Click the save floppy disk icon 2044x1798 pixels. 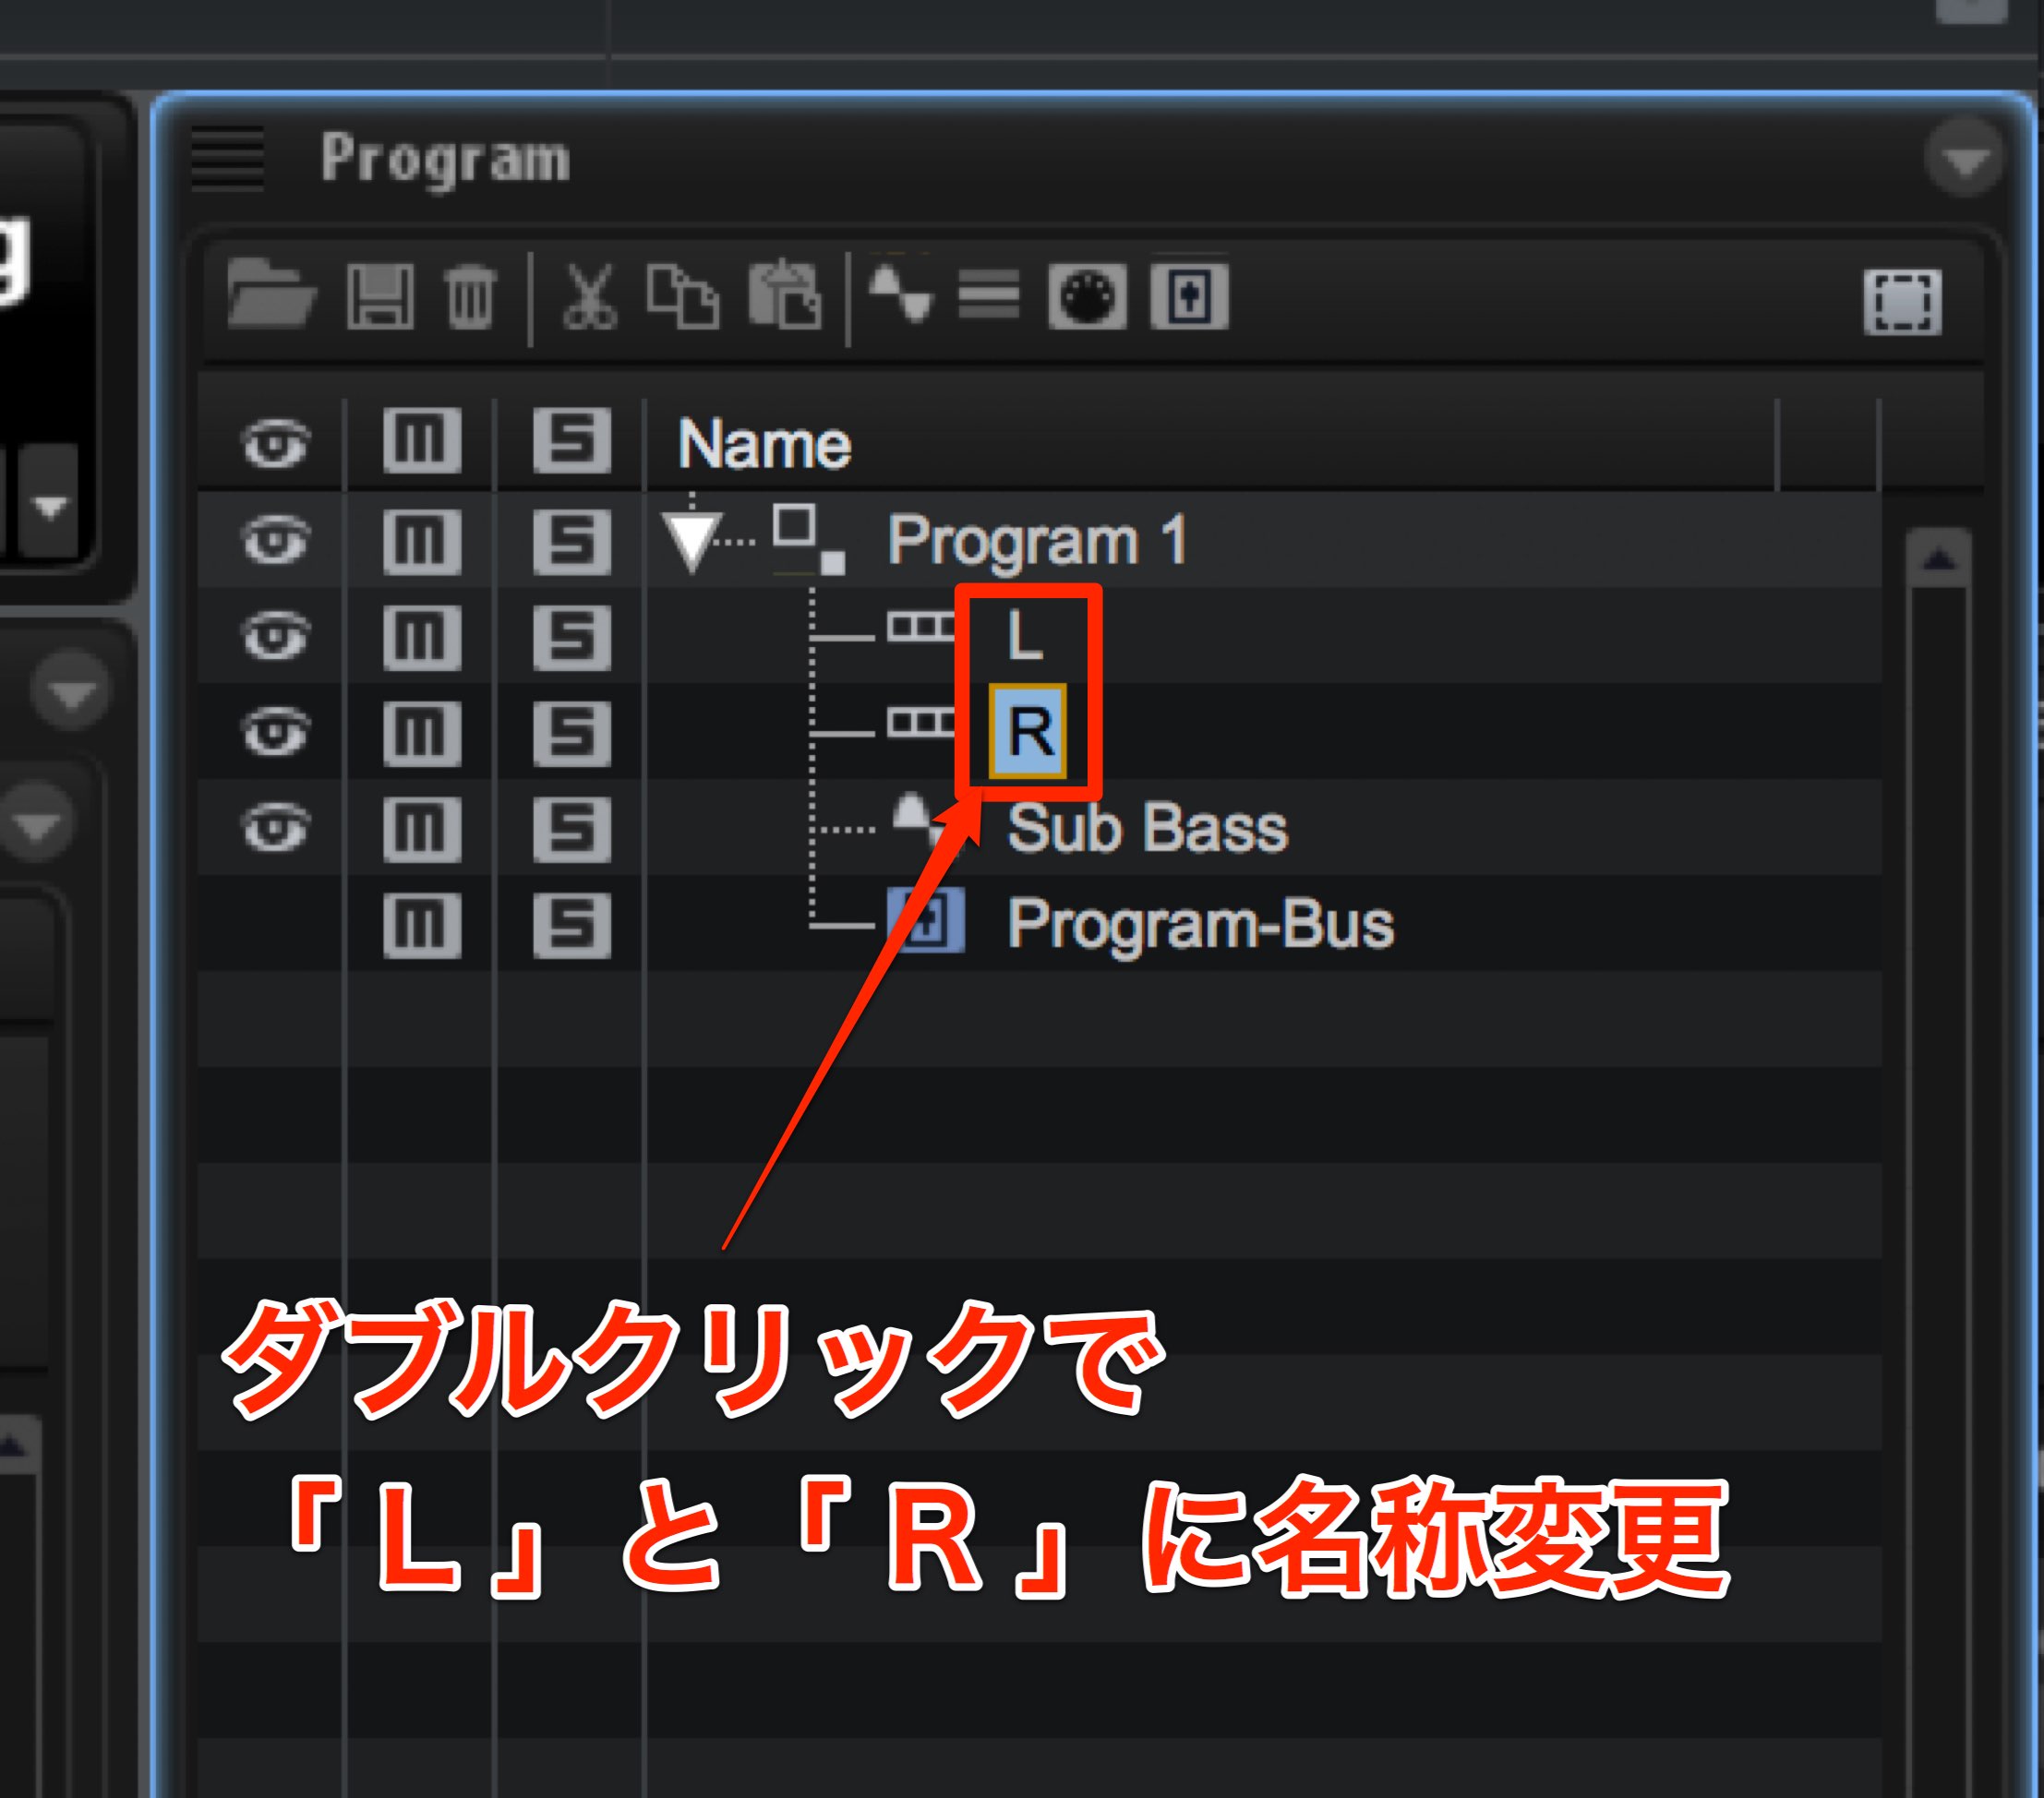click(x=380, y=296)
